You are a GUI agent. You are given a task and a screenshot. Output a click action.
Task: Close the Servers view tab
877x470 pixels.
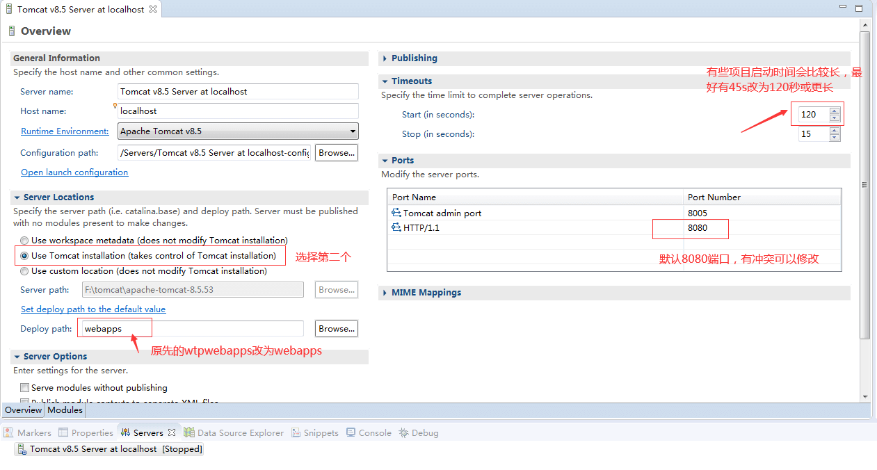click(x=172, y=432)
